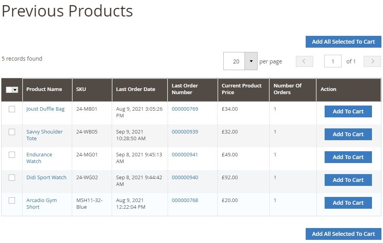383x243 pixels.
Task: Sort by Last Order Date column header
Action: 135,89
